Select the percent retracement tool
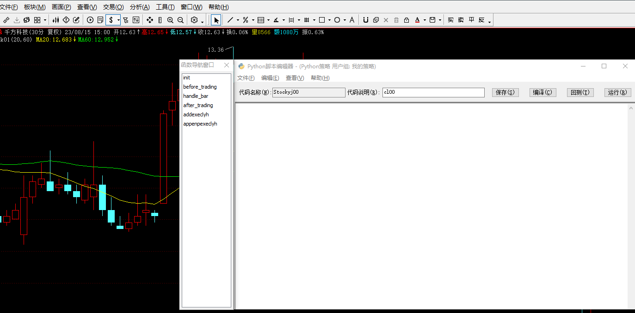This screenshot has width=635, height=313. coord(246,20)
